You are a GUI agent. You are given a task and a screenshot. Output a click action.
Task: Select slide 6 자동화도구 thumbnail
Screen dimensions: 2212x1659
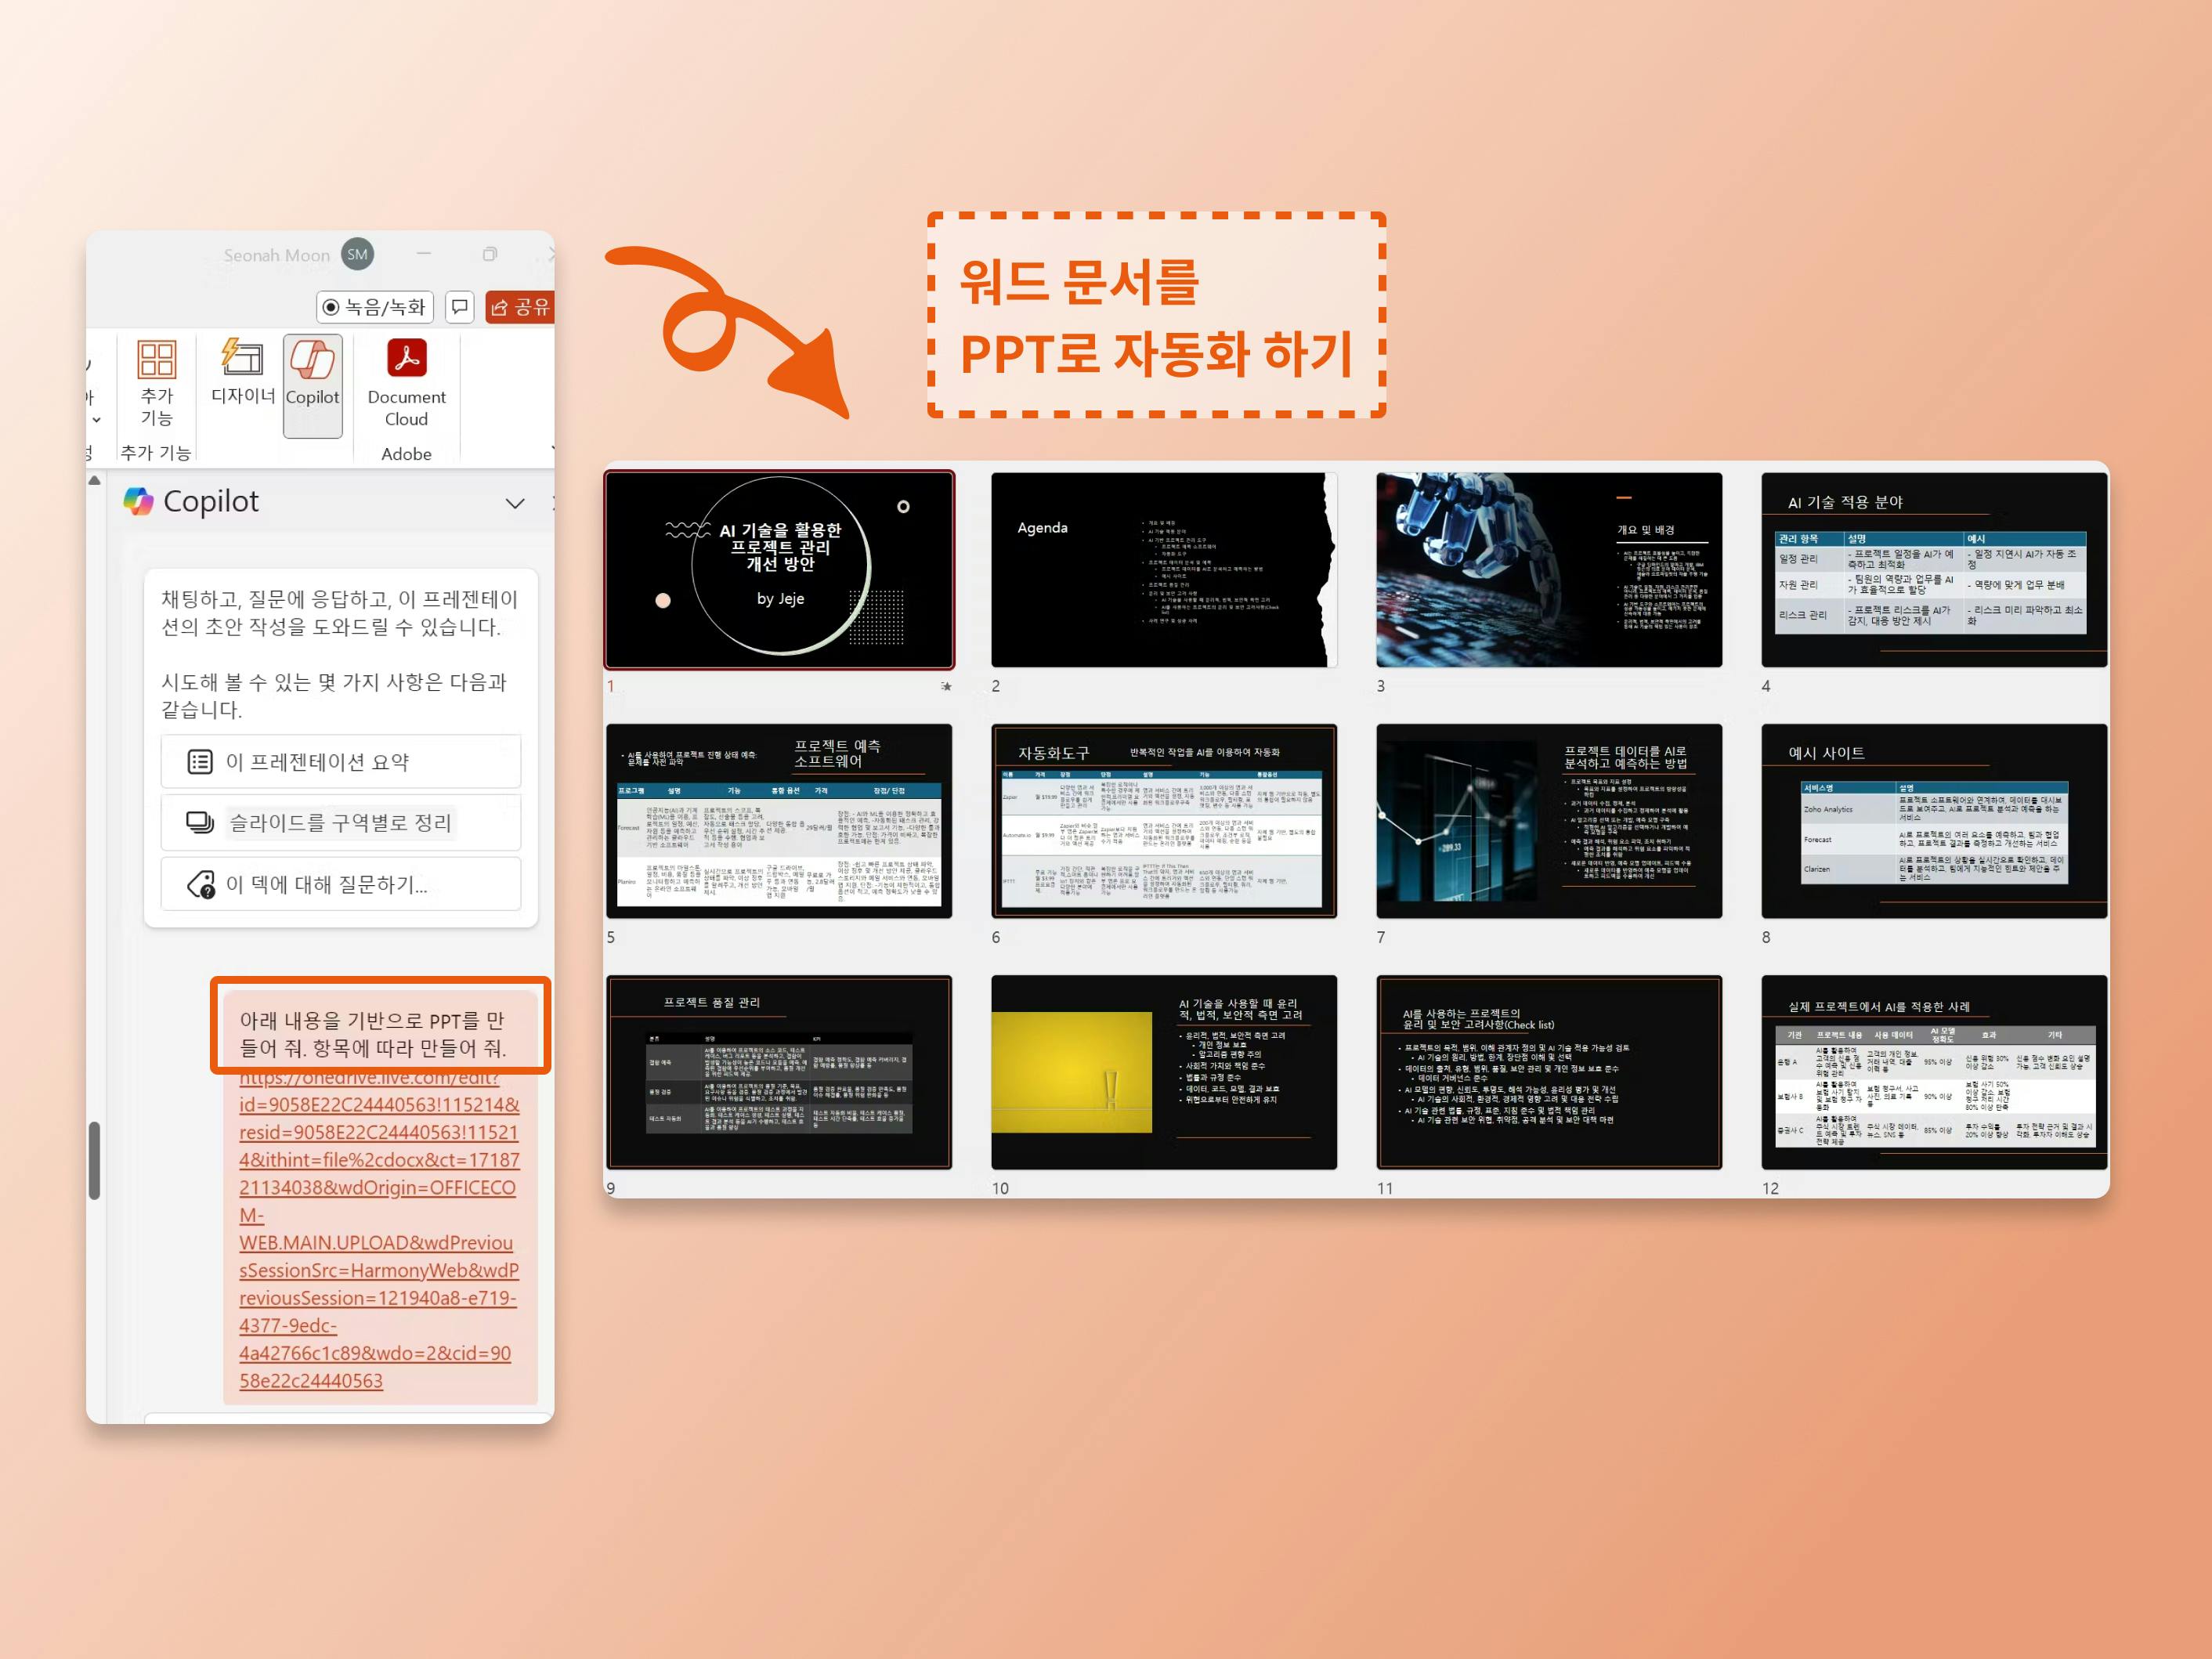click(x=1163, y=820)
